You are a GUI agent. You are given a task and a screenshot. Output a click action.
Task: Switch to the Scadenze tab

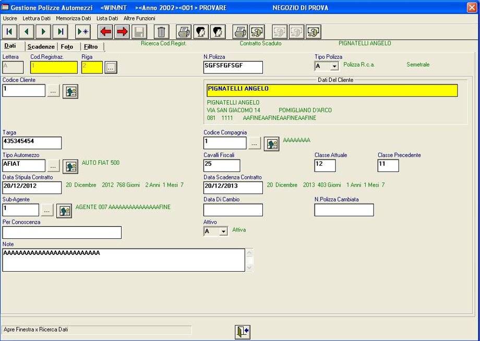tap(41, 46)
